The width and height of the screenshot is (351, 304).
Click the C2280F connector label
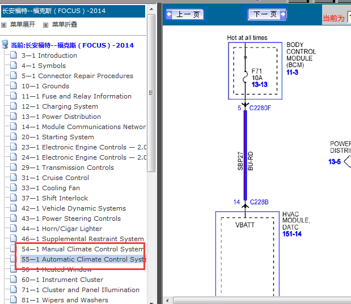pyautogui.click(x=260, y=108)
